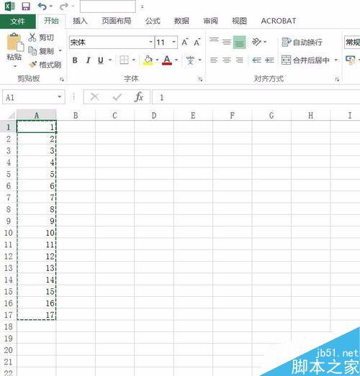This screenshot has height=376, width=360.
Task: Click the Select All corner triangle
Action: click(x=11, y=115)
